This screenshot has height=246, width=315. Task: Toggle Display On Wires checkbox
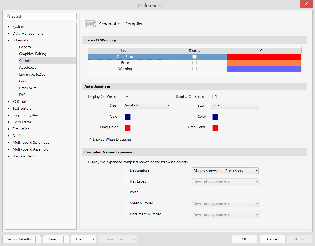point(127,96)
